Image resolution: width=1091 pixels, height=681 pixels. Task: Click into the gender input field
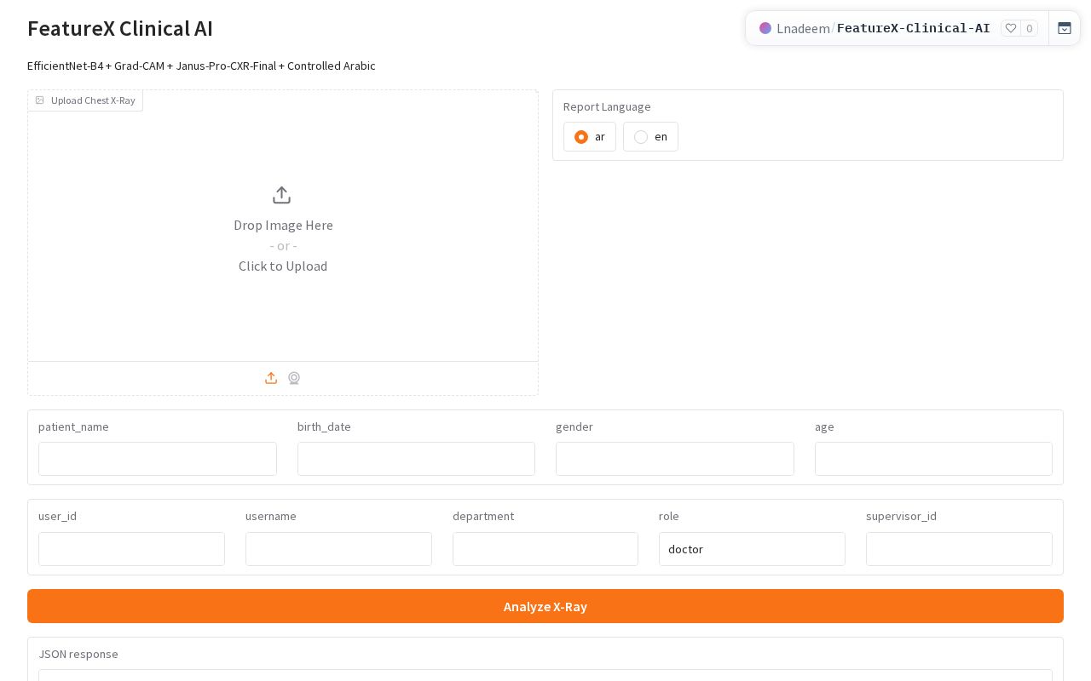pos(675,459)
